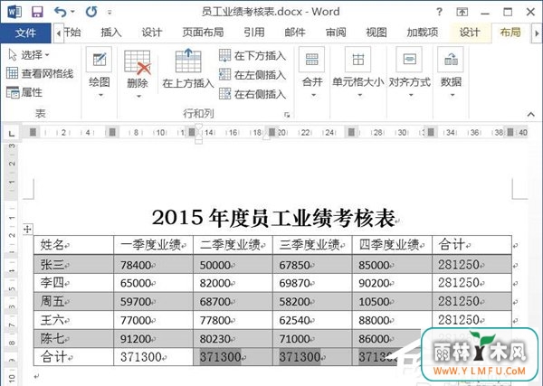Screen dimensions: 543x386
Task: Open 行和列 dialog launcher
Action: click(287, 115)
